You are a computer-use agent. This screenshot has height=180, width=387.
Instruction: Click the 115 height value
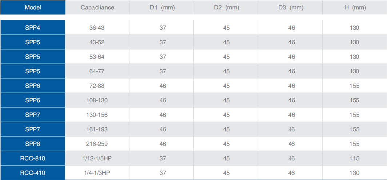354,158
